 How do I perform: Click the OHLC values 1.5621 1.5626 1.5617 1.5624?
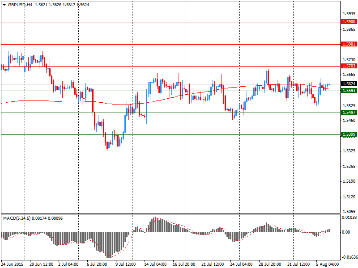tap(62, 4)
